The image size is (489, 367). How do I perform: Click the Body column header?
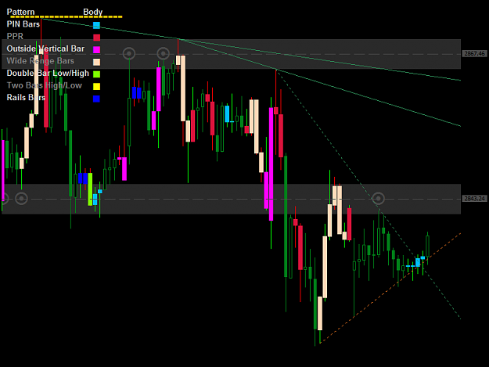click(x=92, y=12)
